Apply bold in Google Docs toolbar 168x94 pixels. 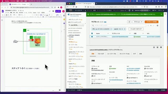pos(41,15)
